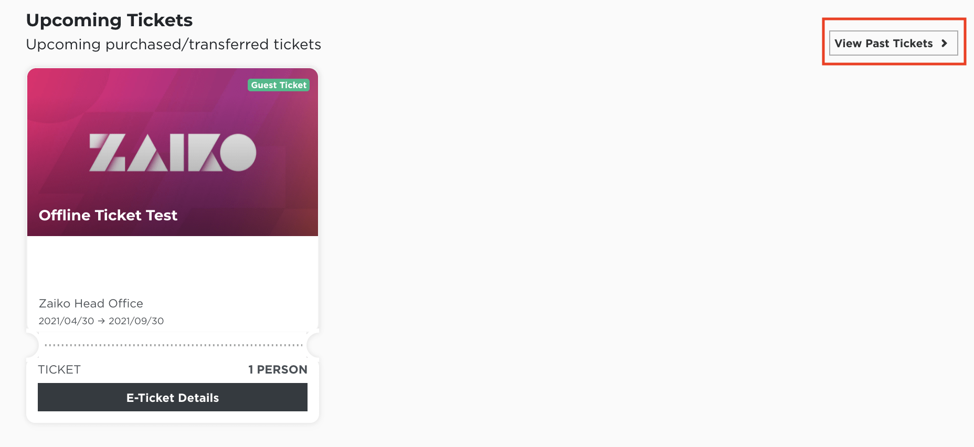974x447 pixels.
Task: Open E-Ticket Details
Action: (x=173, y=397)
